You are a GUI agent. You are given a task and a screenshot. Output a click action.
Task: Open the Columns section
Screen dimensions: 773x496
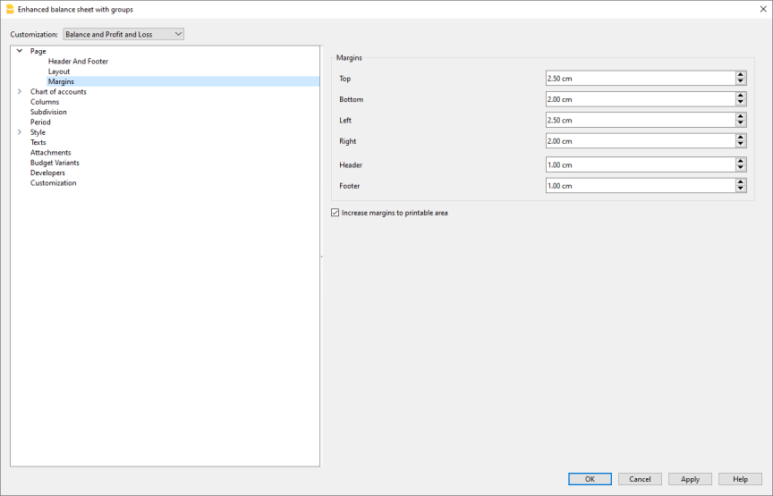[x=45, y=102]
